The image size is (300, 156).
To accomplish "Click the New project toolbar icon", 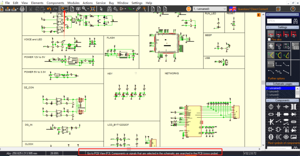I will (x=2, y=9).
